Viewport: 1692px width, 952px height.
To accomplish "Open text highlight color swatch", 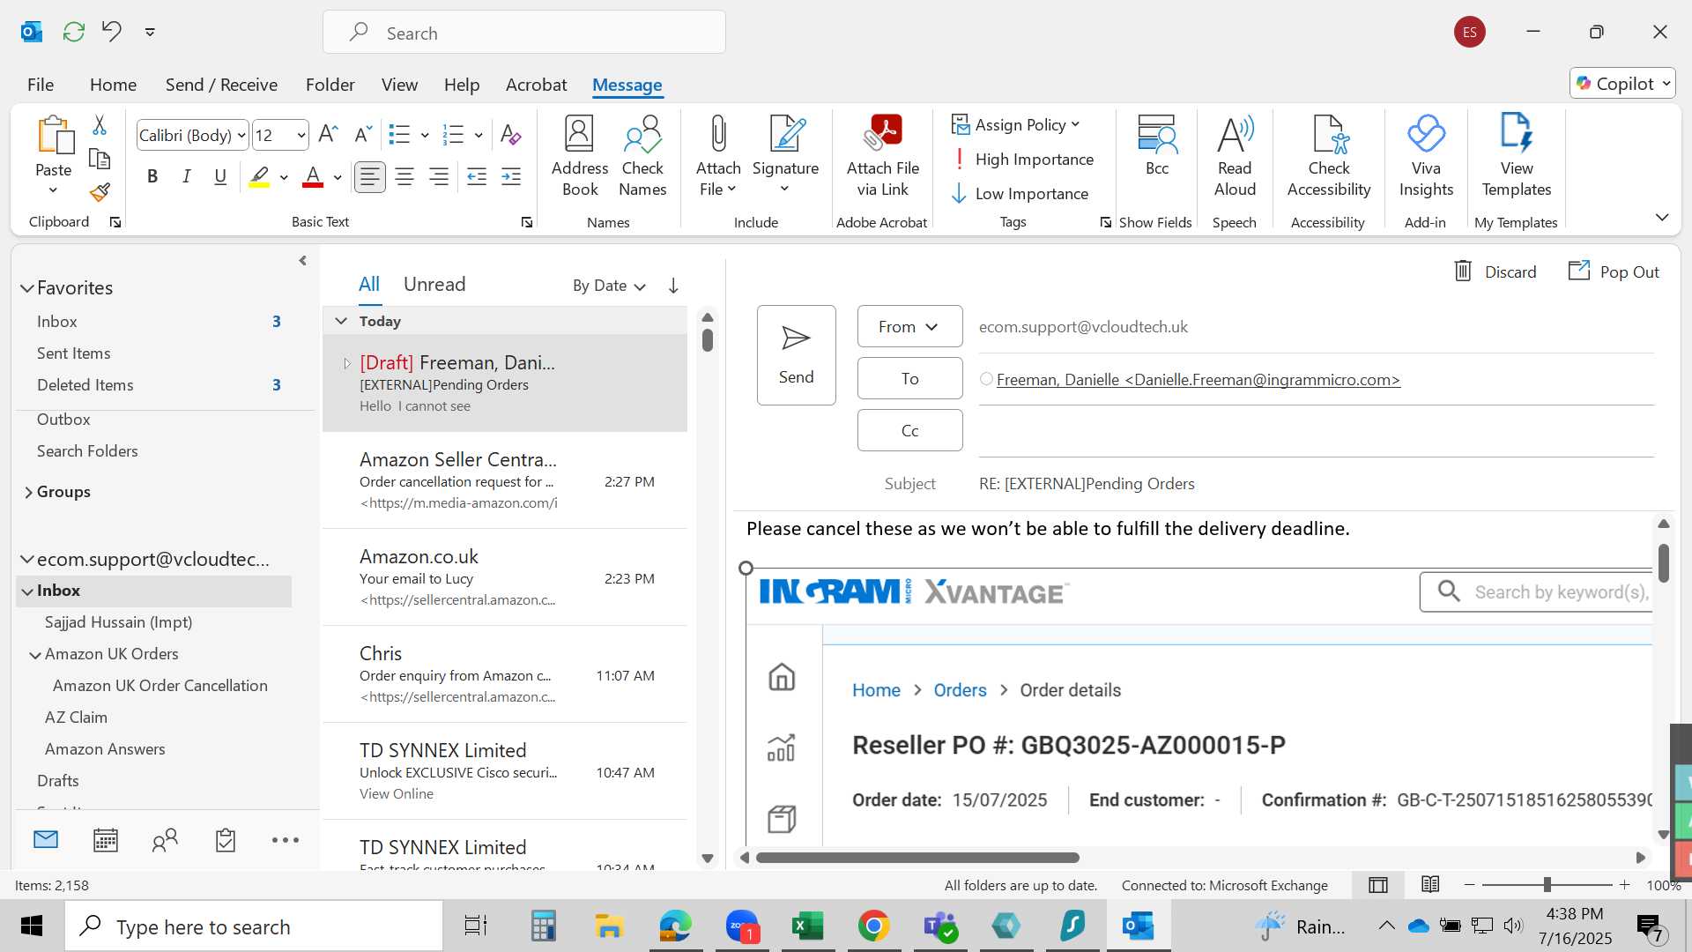I will coord(259,177).
